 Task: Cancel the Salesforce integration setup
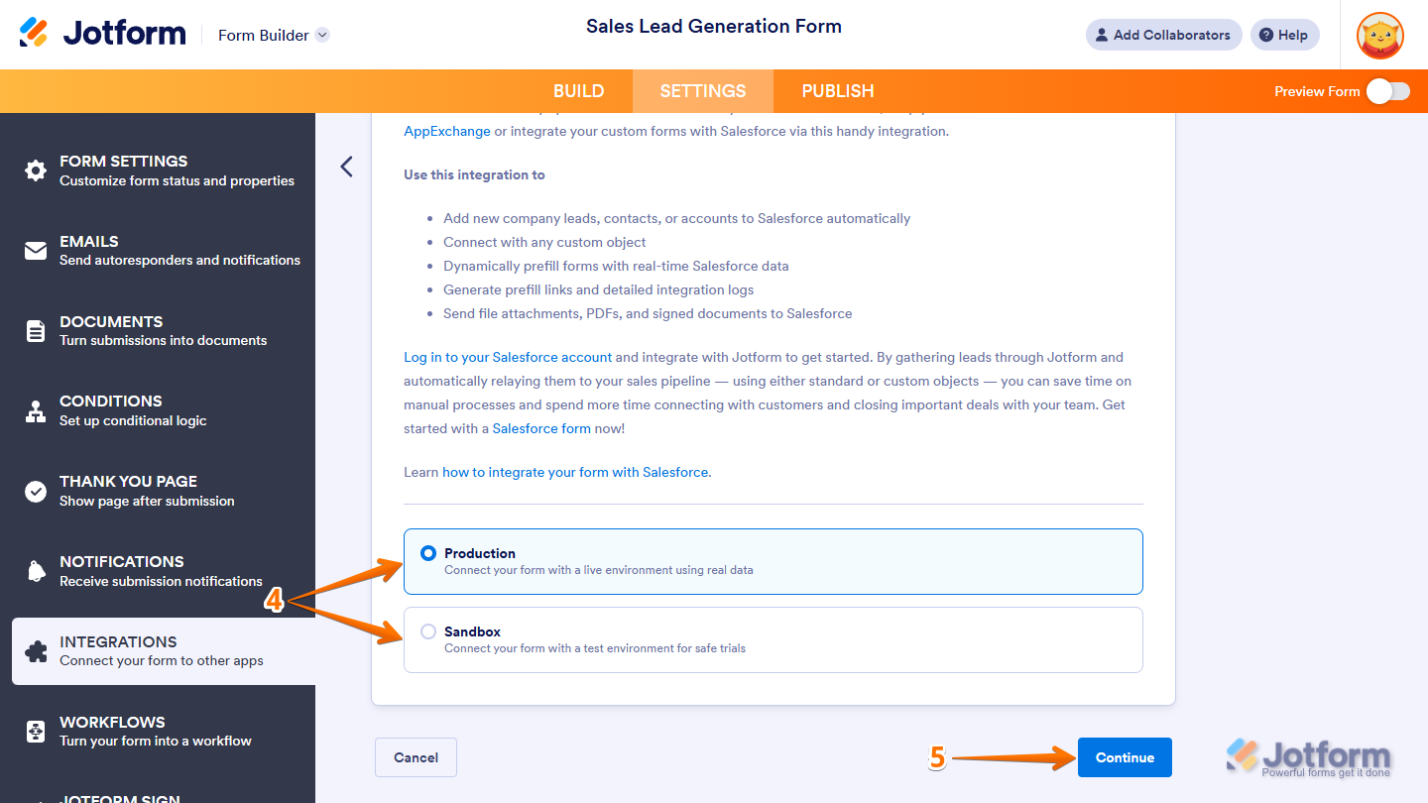(415, 756)
